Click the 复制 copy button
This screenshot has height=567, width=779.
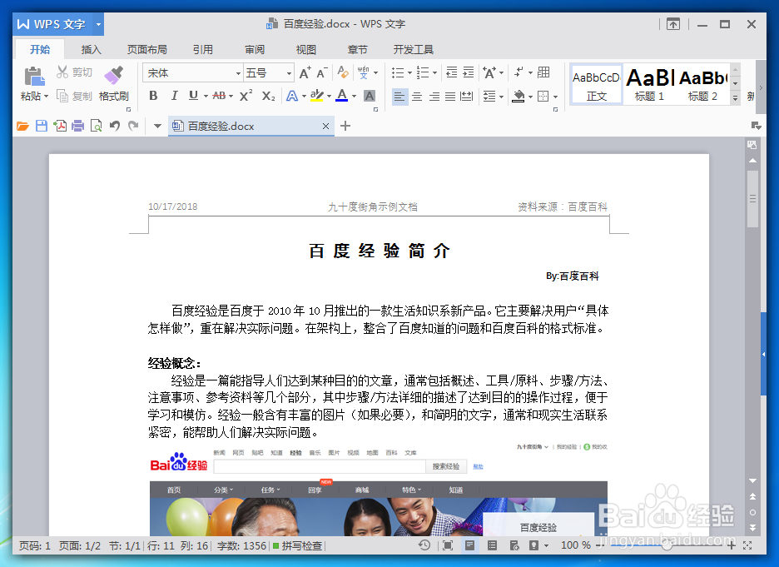point(75,96)
